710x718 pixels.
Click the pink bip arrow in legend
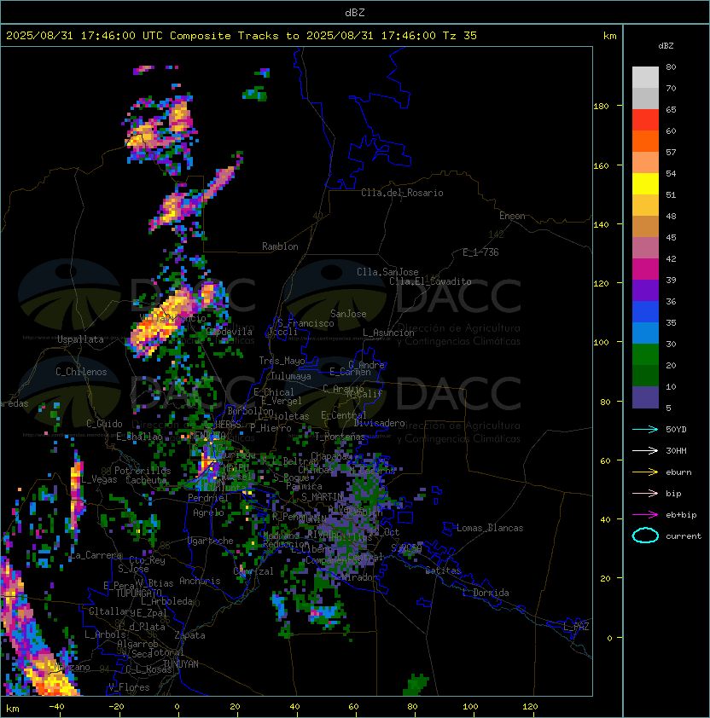[645, 493]
